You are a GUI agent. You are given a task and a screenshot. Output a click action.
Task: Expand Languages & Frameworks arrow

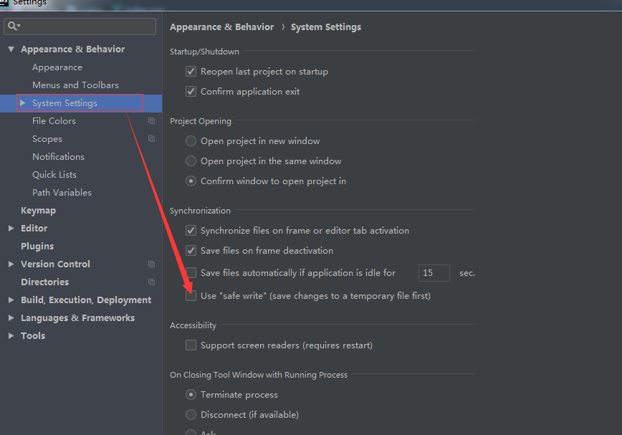[11, 318]
